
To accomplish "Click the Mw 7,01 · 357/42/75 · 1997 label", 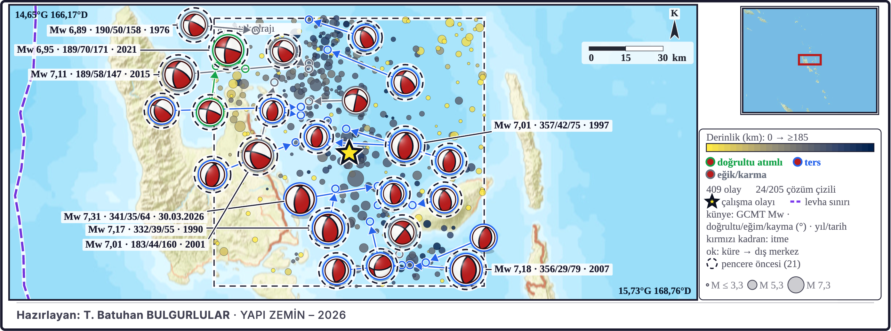I will 551,125.
